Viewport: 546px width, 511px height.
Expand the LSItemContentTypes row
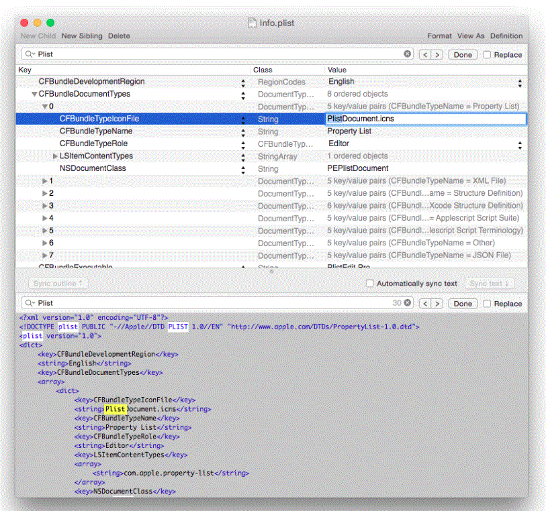(x=55, y=156)
